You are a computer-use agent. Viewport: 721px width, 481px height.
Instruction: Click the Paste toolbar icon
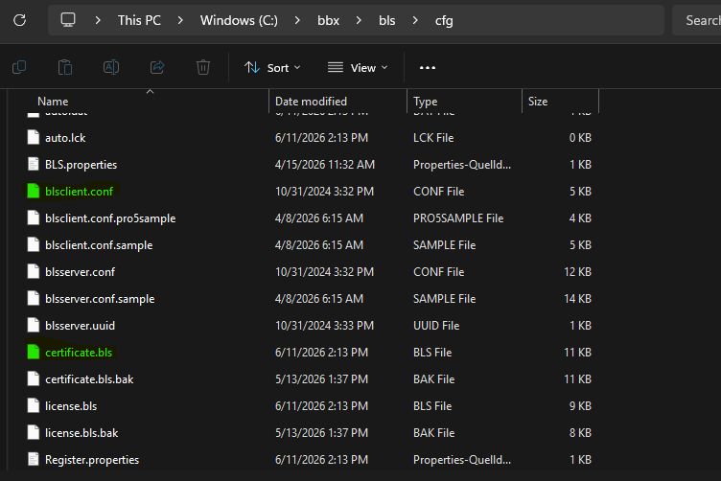[x=65, y=67]
